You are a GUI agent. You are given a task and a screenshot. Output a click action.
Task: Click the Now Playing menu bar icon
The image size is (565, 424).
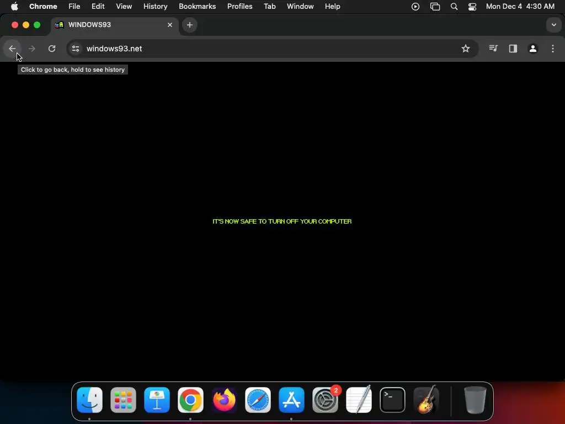coord(415,7)
